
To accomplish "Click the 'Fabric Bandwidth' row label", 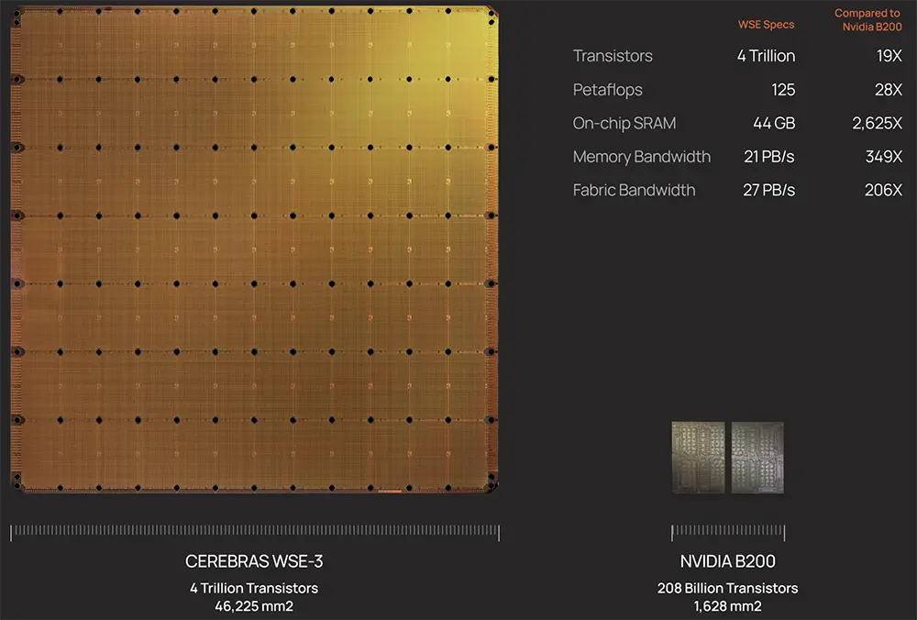I will 634,191.
